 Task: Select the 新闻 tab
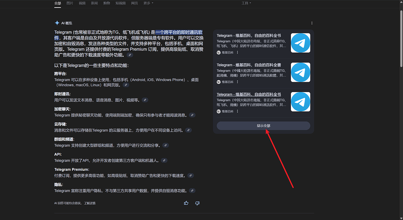(x=94, y=3)
